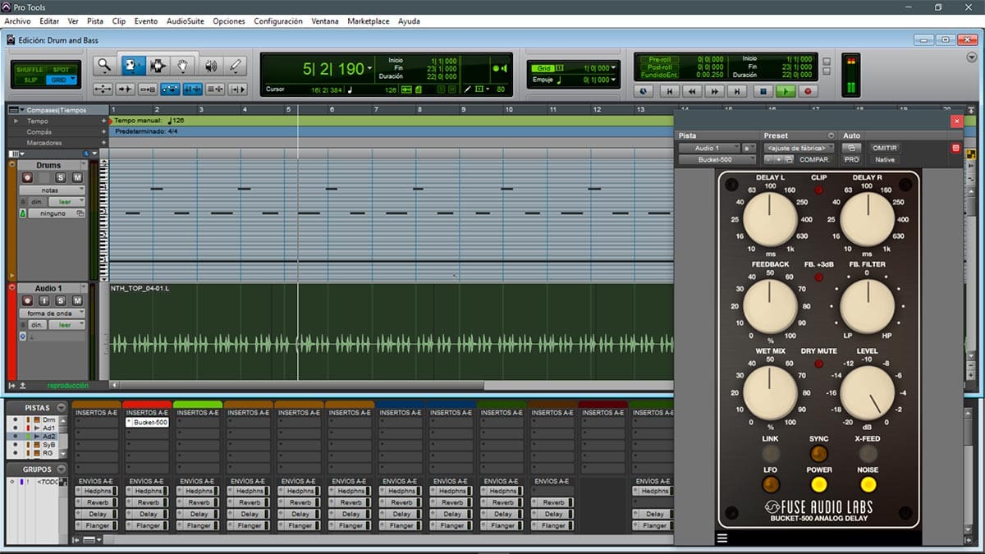The width and height of the screenshot is (985, 554).
Task: Toggle the LINK button on Bucket-500
Action: pos(770,454)
